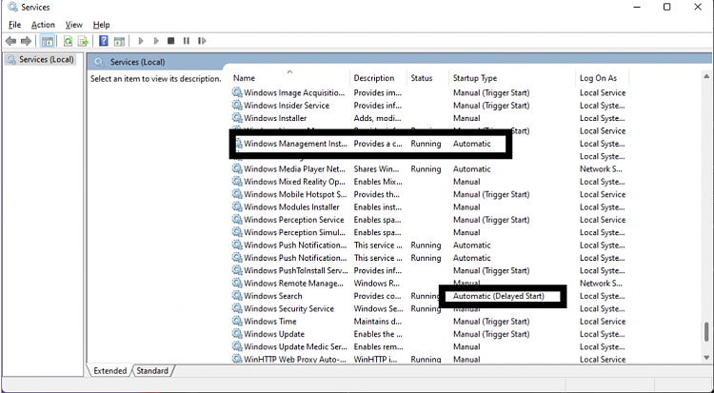Screen dimensions: 714x393
Task: Click 'Network S...' logon of Windows Media Player row
Action: click(601, 169)
